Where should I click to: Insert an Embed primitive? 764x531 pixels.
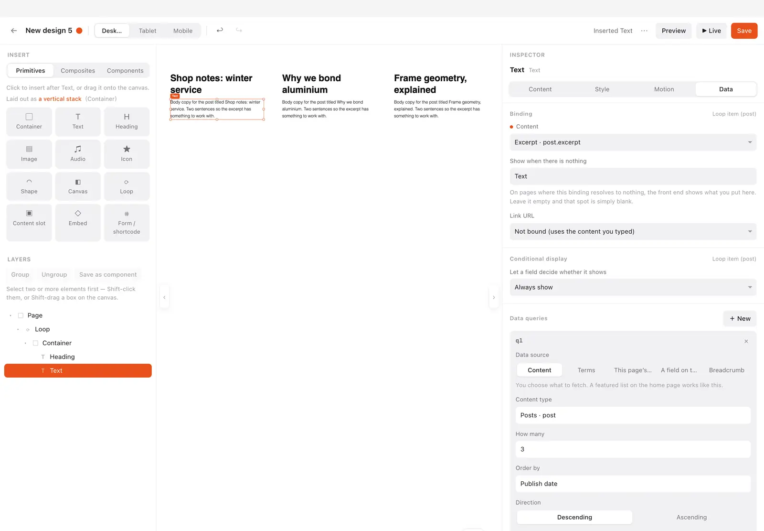78,223
